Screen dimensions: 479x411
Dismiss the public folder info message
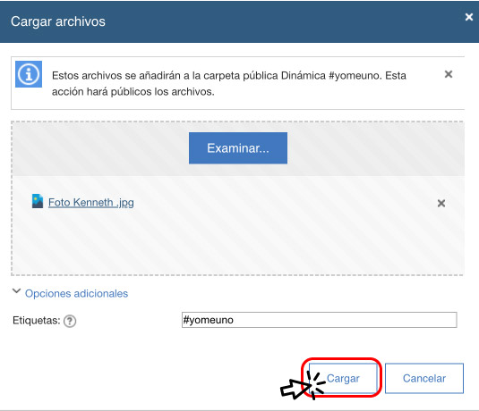tap(449, 74)
